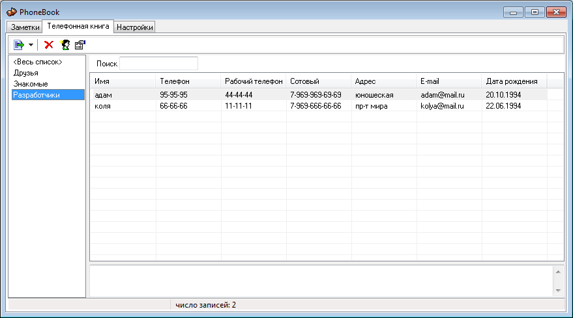This screenshot has width=573, height=318.
Task: Click the status text число записей: 2
Action: point(206,305)
